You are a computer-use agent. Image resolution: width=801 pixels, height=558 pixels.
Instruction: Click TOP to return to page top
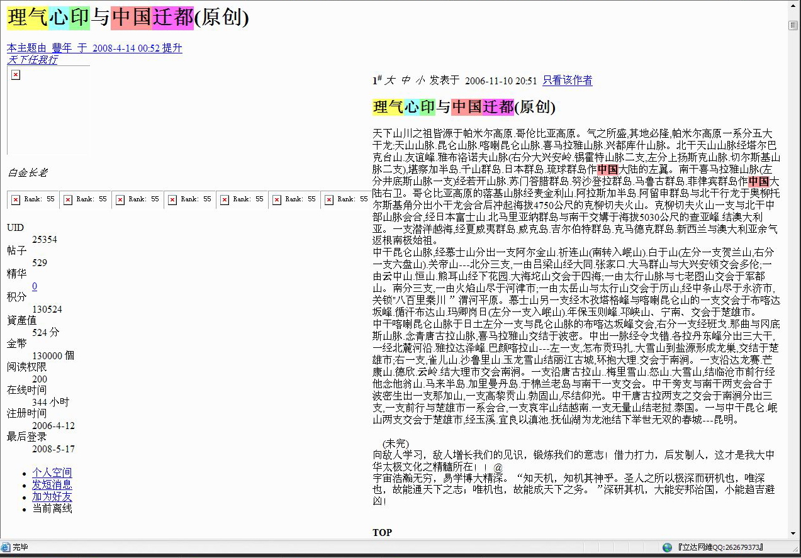tap(382, 532)
